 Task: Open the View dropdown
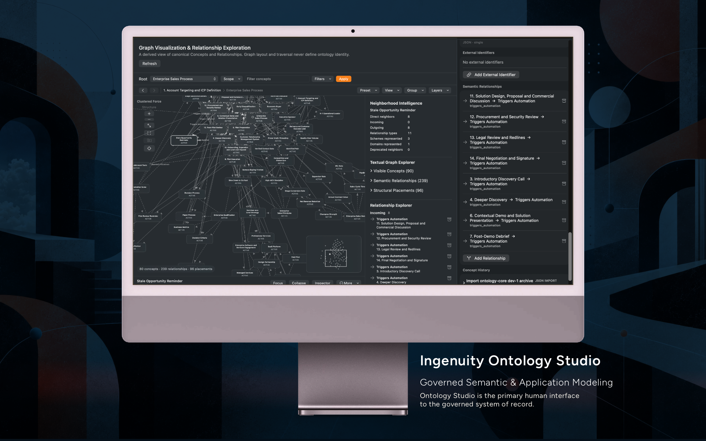[x=392, y=90]
